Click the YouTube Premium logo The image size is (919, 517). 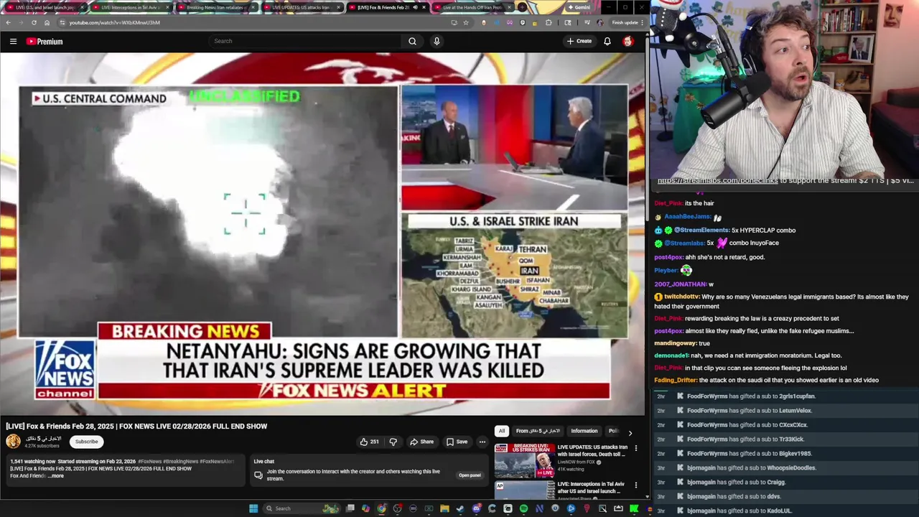pyautogui.click(x=45, y=41)
